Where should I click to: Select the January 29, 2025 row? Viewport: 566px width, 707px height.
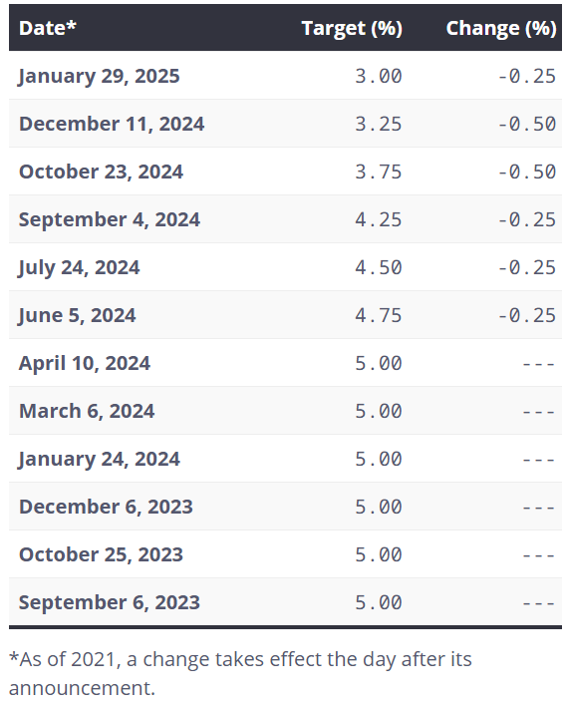(285, 76)
